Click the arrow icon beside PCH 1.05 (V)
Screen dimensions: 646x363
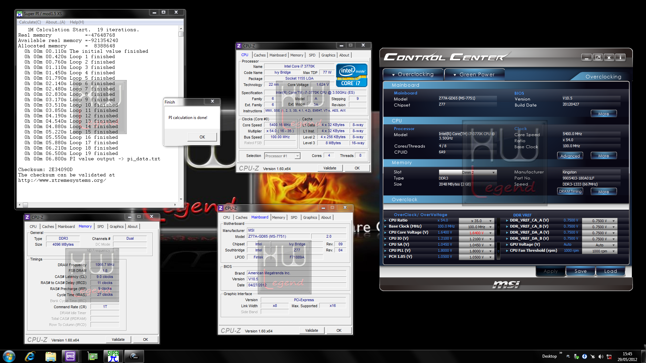(386, 257)
